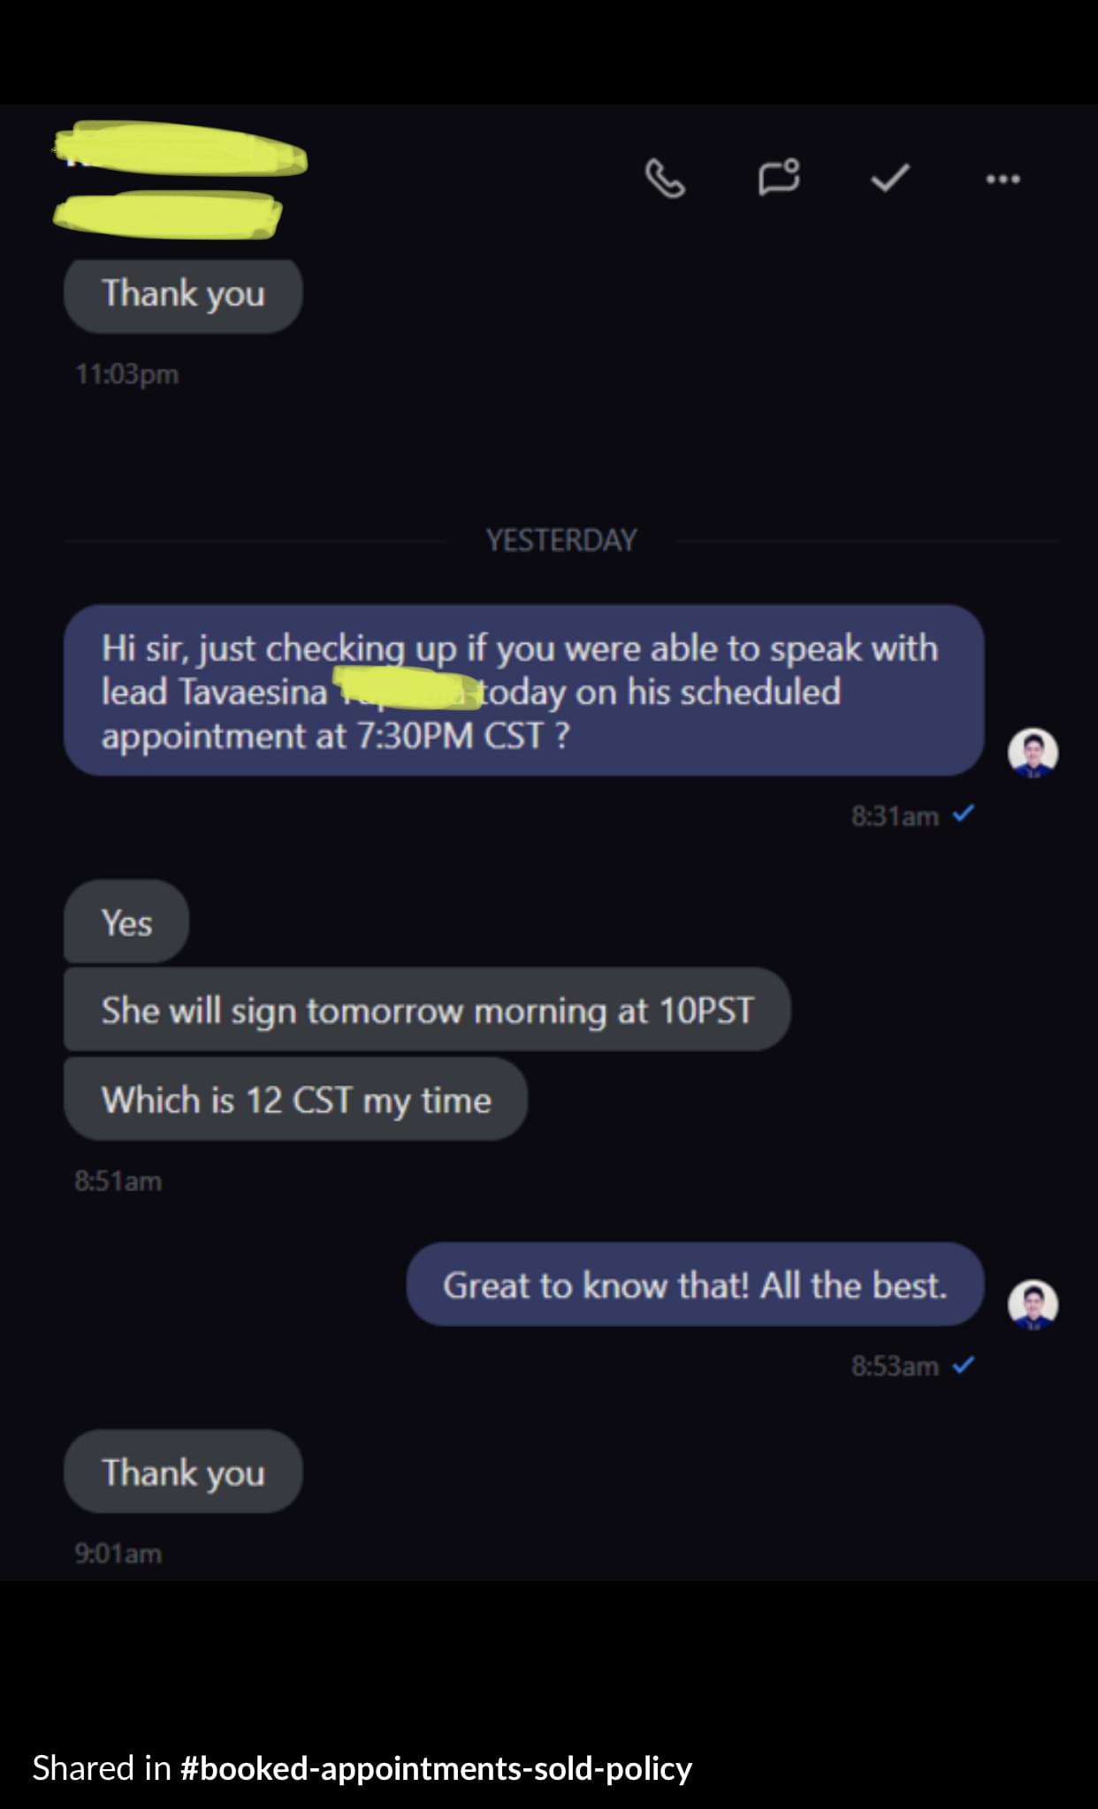This screenshot has width=1098, height=1809.
Task: Select the 'Great to know that!' message bubble
Action: click(695, 1284)
